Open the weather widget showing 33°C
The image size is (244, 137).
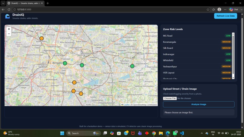(x=12, y=133)
